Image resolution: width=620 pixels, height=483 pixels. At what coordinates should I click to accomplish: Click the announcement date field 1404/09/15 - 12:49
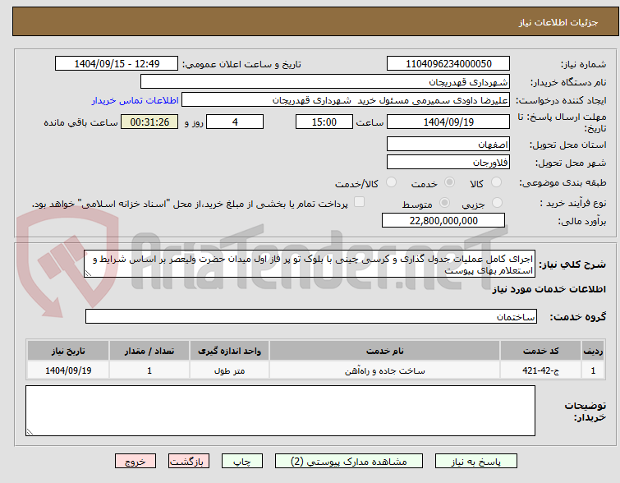(117, 64)
